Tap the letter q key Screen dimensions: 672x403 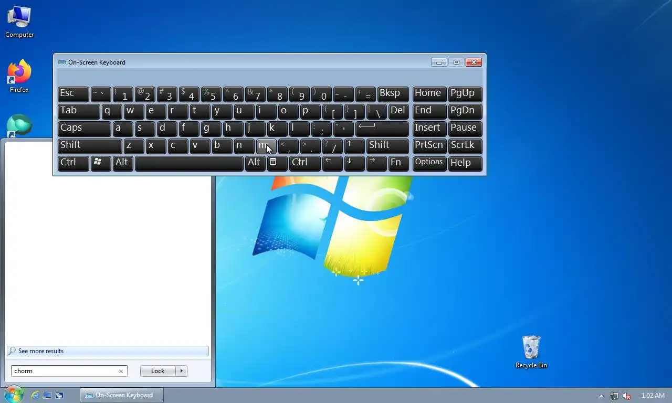[112, 111]
